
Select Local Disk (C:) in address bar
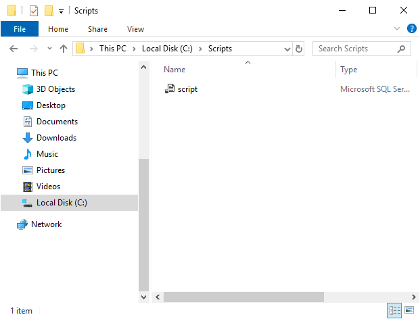tap(167, 49)
